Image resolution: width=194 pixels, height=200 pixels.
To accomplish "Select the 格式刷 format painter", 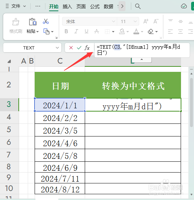I will (x=16, y=26).
